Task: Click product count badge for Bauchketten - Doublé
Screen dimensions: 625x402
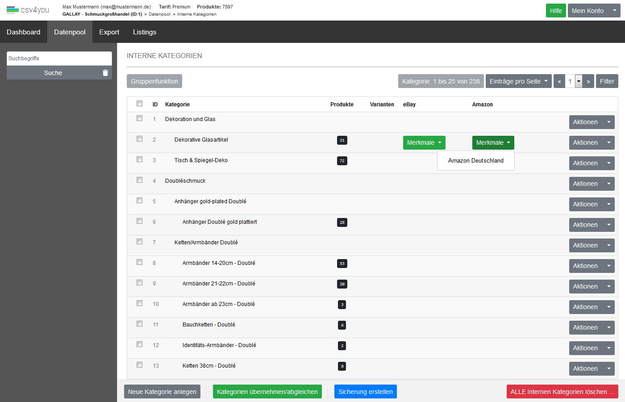Action: coord(342,325)
